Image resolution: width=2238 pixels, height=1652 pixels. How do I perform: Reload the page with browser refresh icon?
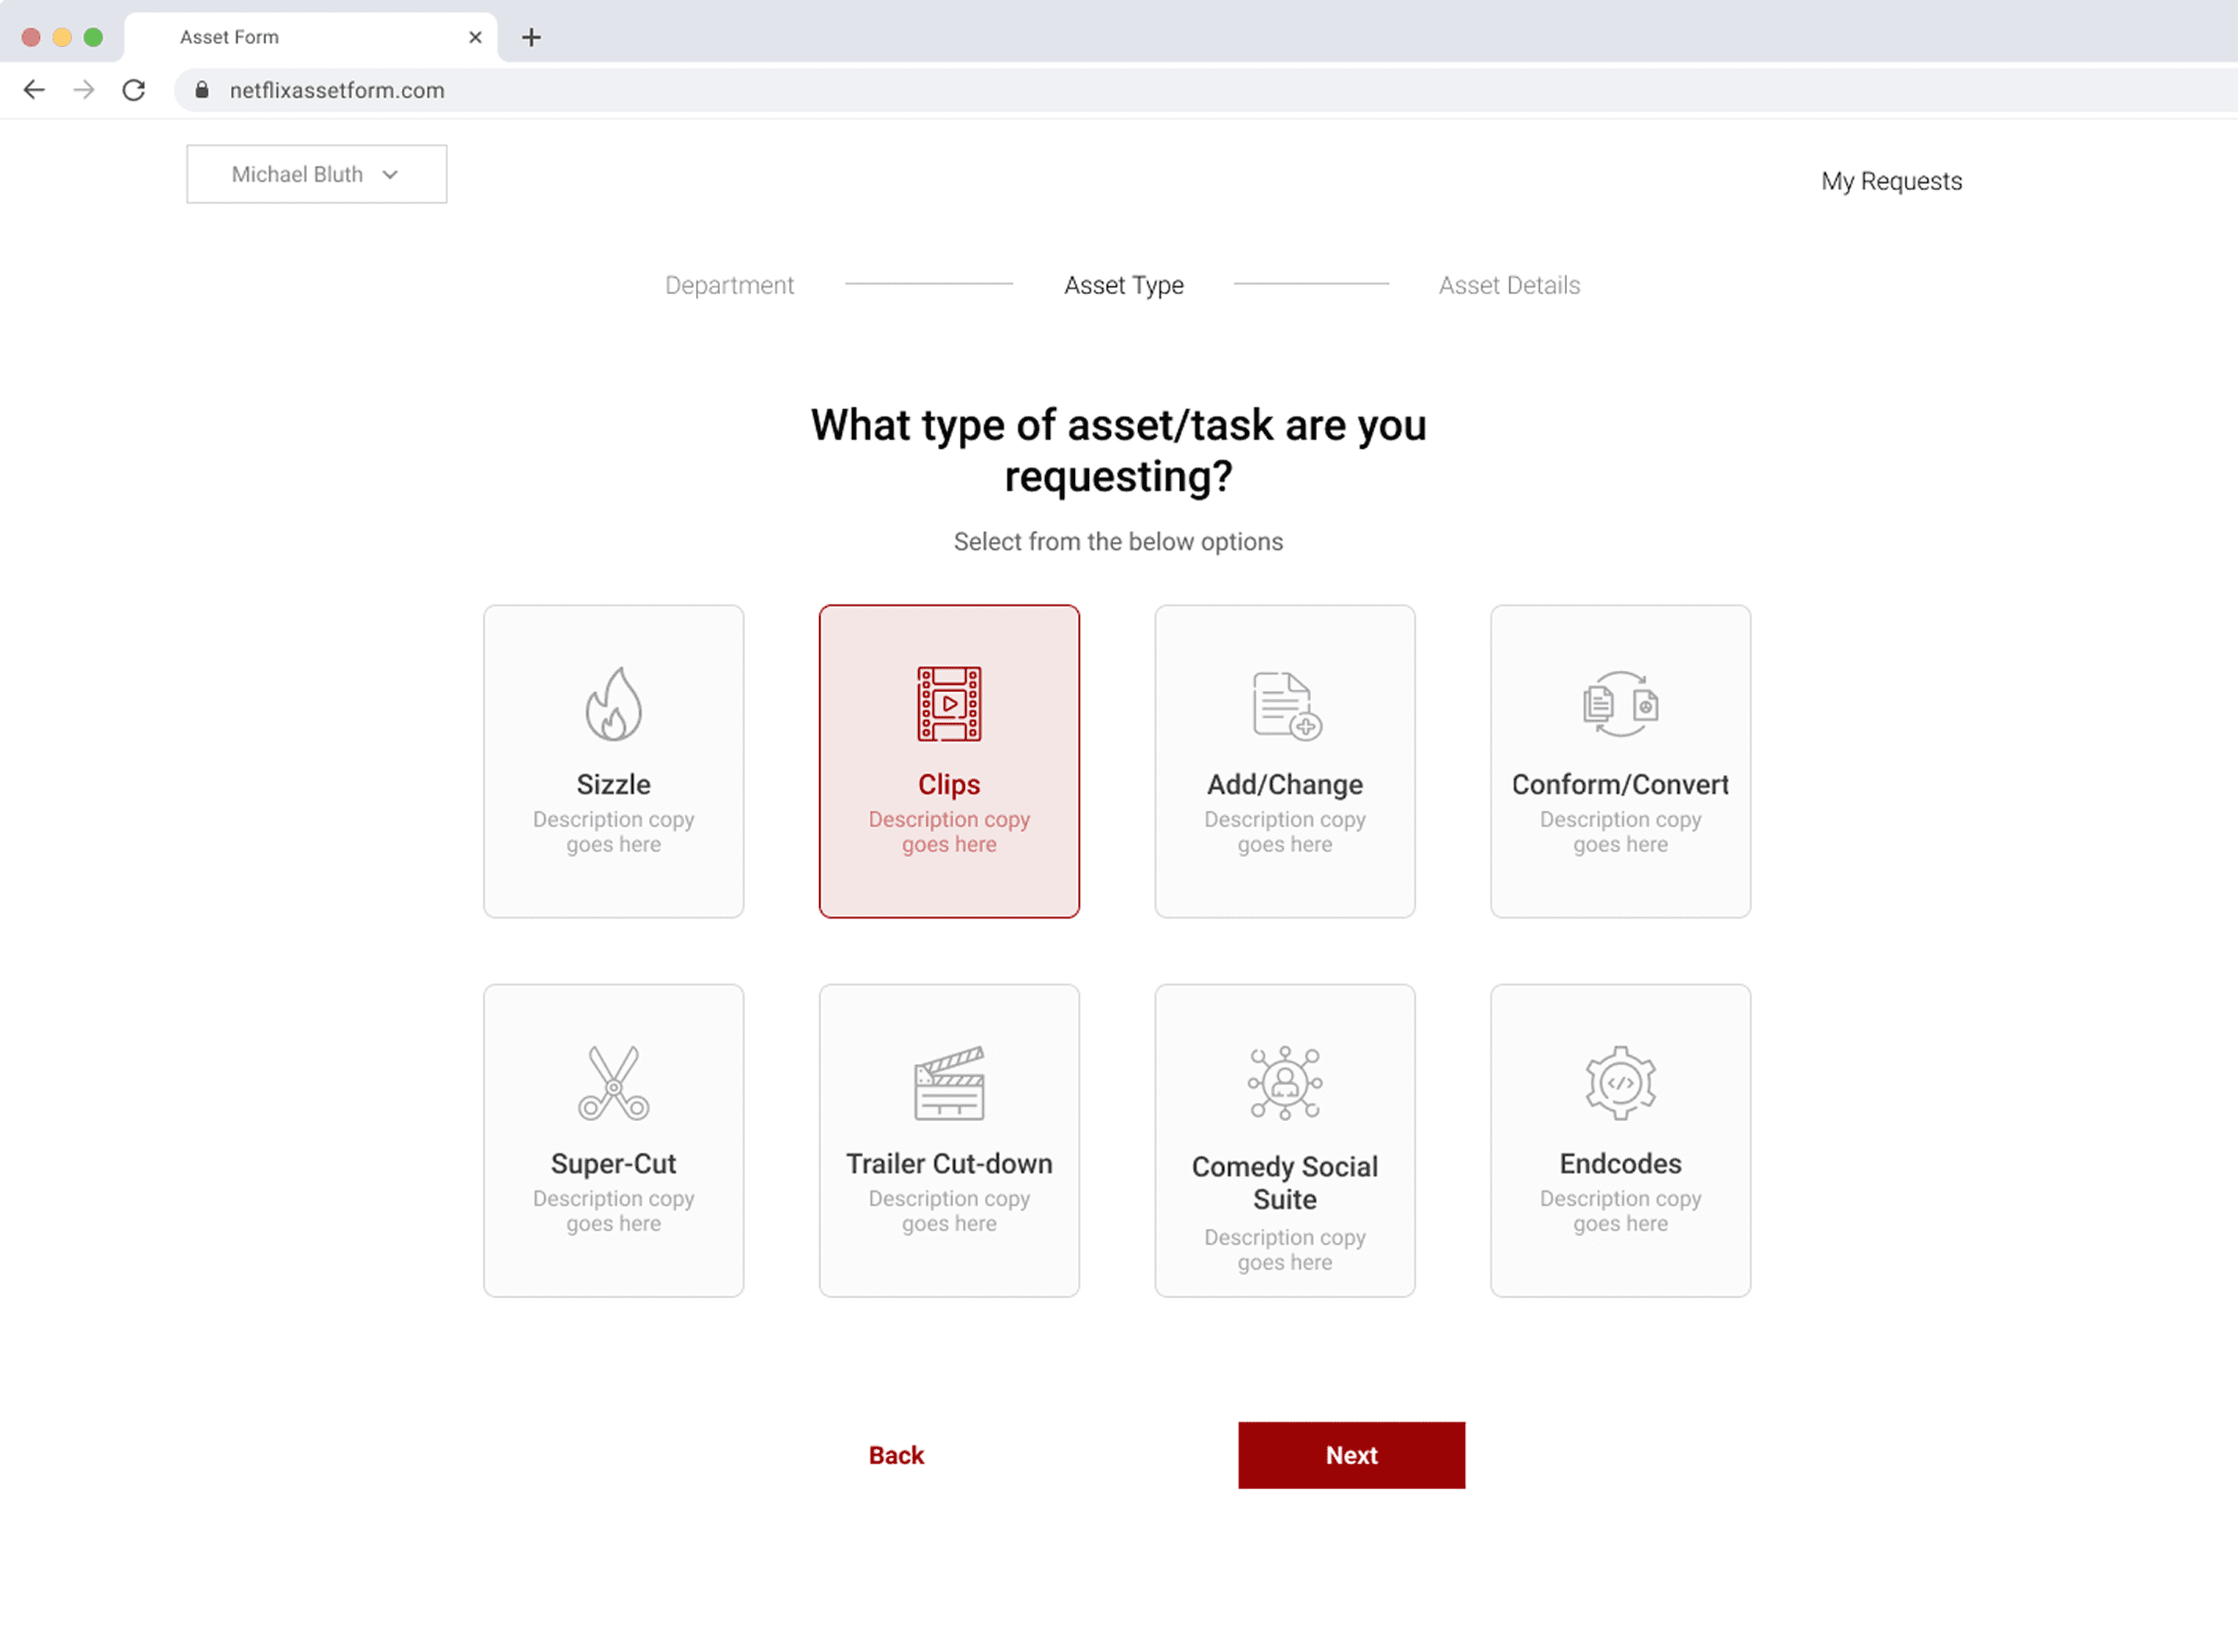(134, 90)
